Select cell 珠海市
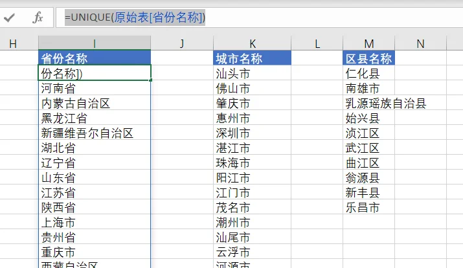Image resolution: width=463 pixels, height=268 pixels. (x=252, y=162)
